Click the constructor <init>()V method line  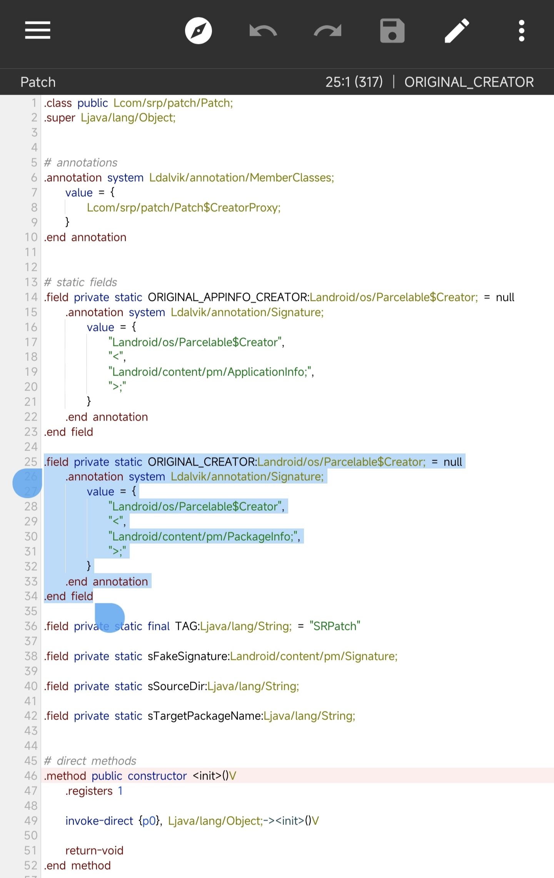tap(140, 776)
